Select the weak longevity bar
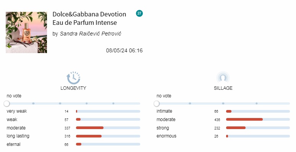This screenshot has width=296, height=152. 108,119
